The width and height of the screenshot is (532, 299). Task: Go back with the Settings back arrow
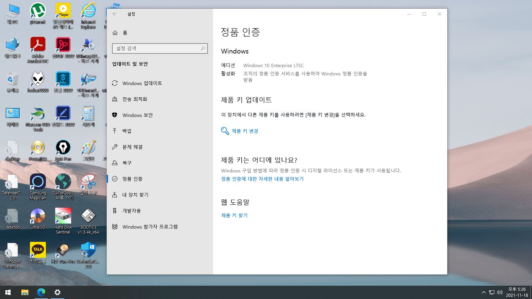tap(115, 14)
